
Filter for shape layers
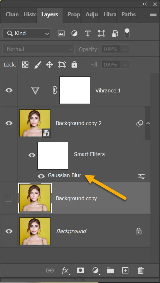pyautogui.click(x=101, y=33)
